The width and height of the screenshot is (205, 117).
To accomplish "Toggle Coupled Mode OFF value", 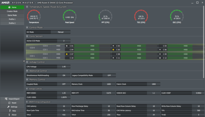I will click(64, 84).
